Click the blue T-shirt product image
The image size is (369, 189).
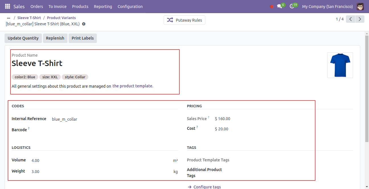(x=340, y=65)
